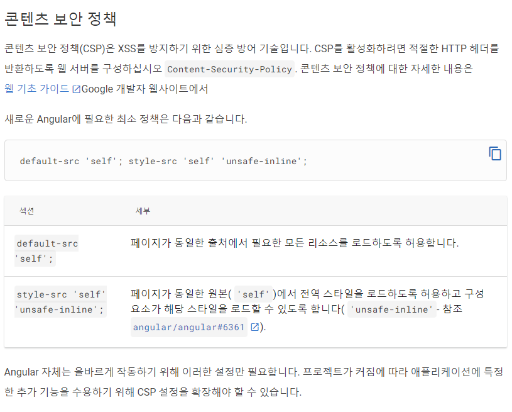The width and height of the screenshot is (512, 412).
Task: Click the inline 'self' code in the style-src description
Action: point(253,294)
